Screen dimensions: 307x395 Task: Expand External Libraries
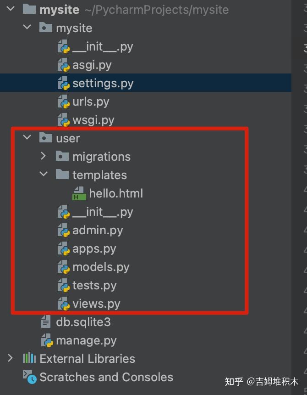click(9, 359)
